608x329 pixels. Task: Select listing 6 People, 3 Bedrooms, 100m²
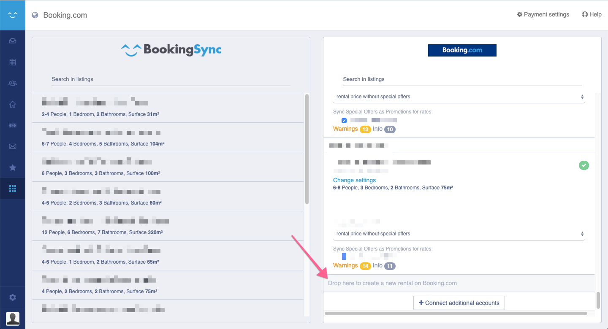point(168,167)
